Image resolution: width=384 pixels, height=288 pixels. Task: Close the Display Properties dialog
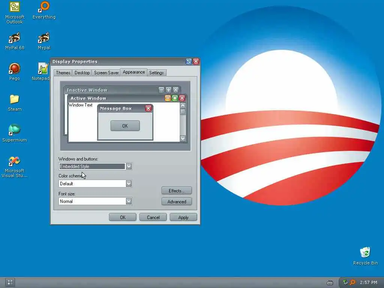pos(196,61)
